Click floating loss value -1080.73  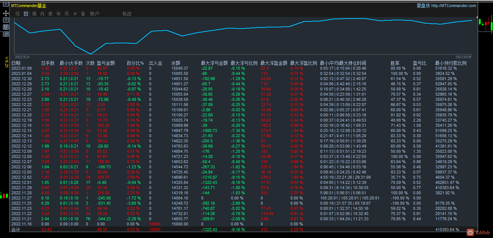(209, 130)
